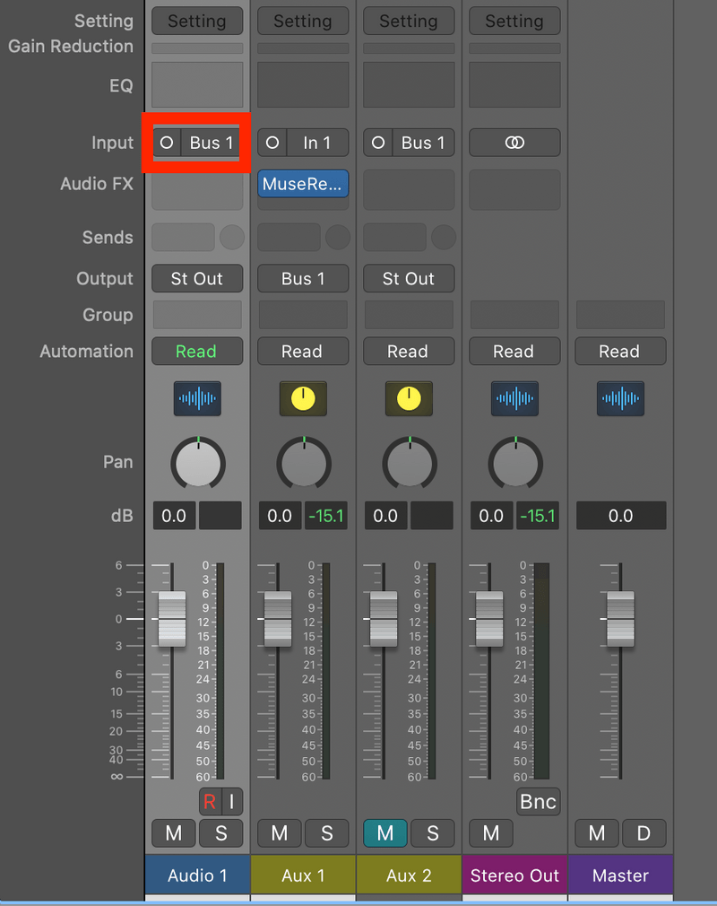Viewport: 717px width, 906px height.
Task: Click the waveform icon on the Stereo Out channel
Action: click(x=514, y=398)
